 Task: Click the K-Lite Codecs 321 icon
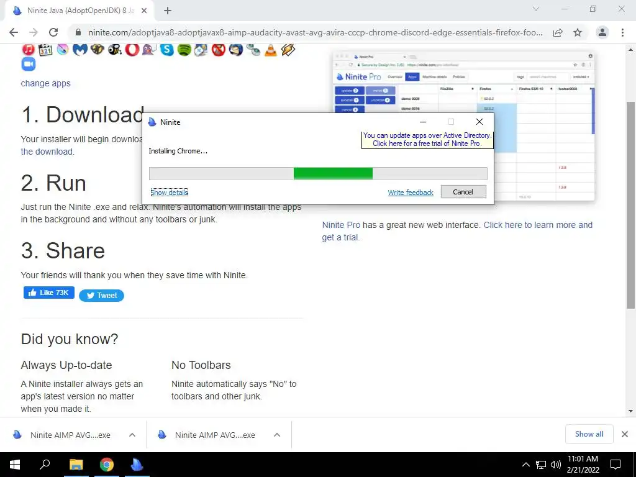click(45, 50)
